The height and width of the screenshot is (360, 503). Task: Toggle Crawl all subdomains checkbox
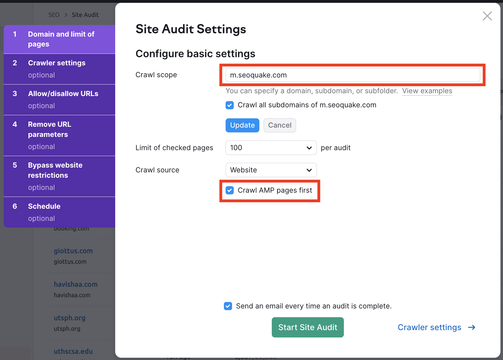[x=230, y=105]
